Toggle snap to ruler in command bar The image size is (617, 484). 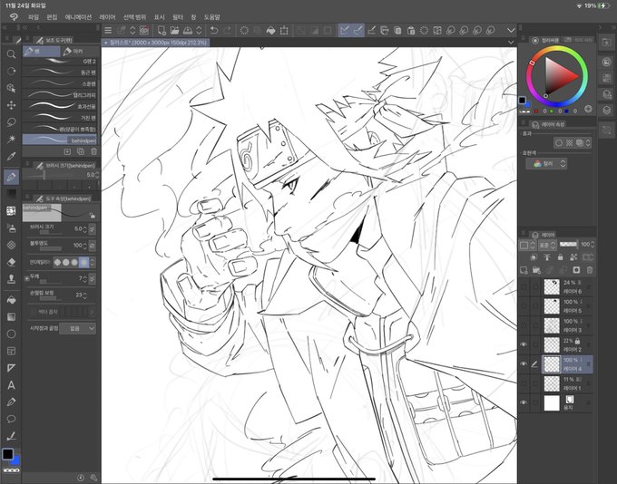[x=345, y=30]
